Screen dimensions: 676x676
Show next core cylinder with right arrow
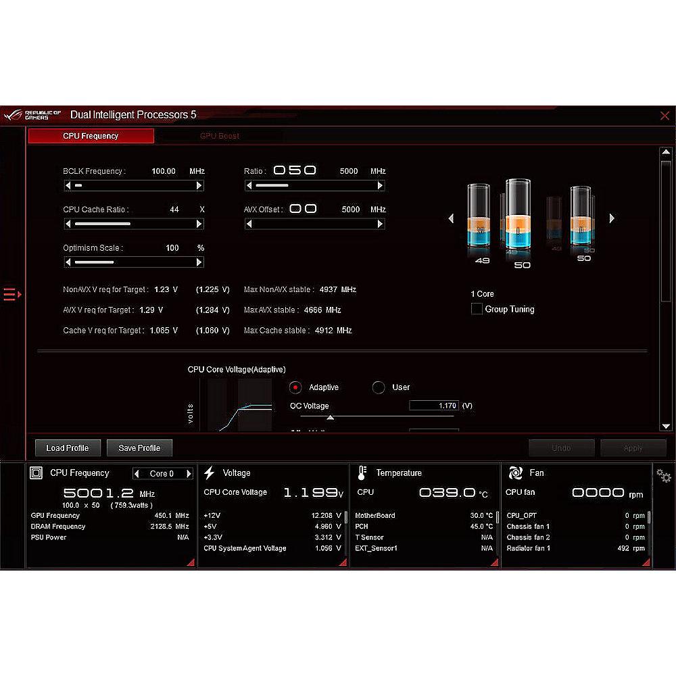tap(612, 218)
